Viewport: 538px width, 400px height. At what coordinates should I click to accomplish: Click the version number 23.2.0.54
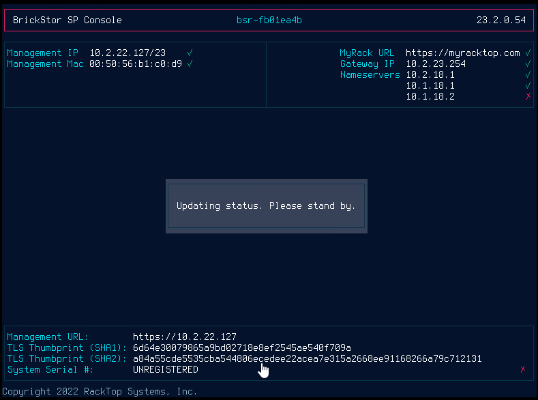click(500, 20)
